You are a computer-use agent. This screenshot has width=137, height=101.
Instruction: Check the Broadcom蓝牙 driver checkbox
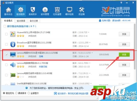(x=6, y=44)
